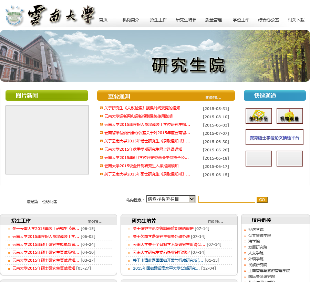The width and height of the screenshot is (310, 282).
Task: Open 关于申请赴泰国国家开发与行政研究所(...
Action: 168,260
